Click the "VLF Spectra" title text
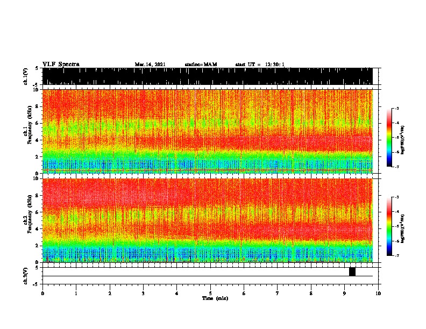 pos(61,65)
